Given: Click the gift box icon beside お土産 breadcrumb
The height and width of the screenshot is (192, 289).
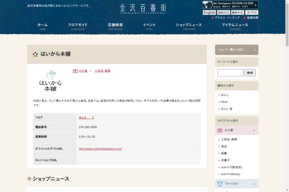Looking at the screenshot, I should click(x=75, y=71).
